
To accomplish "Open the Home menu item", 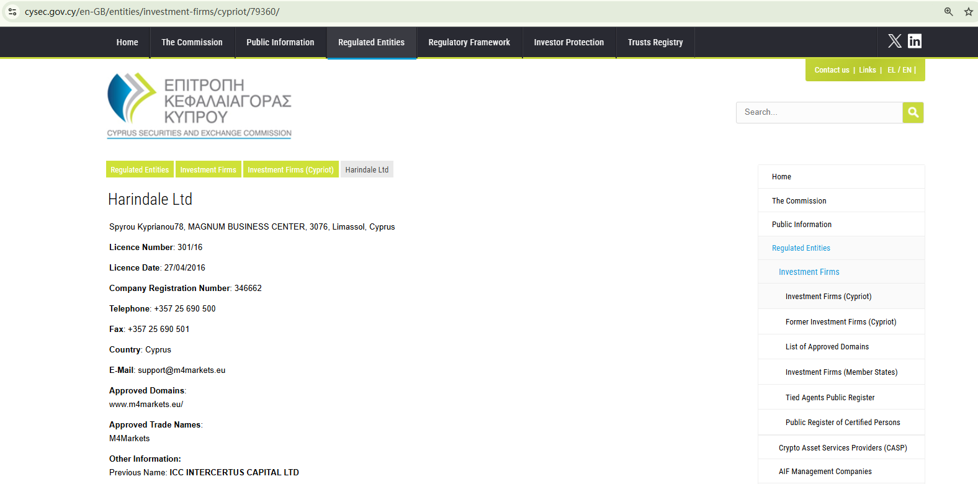I will tap(127, 42).
